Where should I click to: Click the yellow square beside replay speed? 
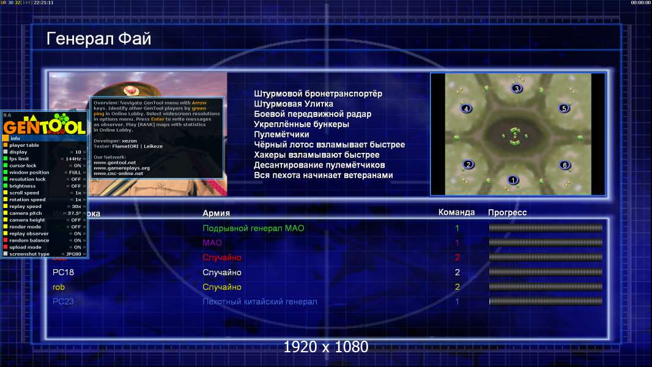[6, 206]
